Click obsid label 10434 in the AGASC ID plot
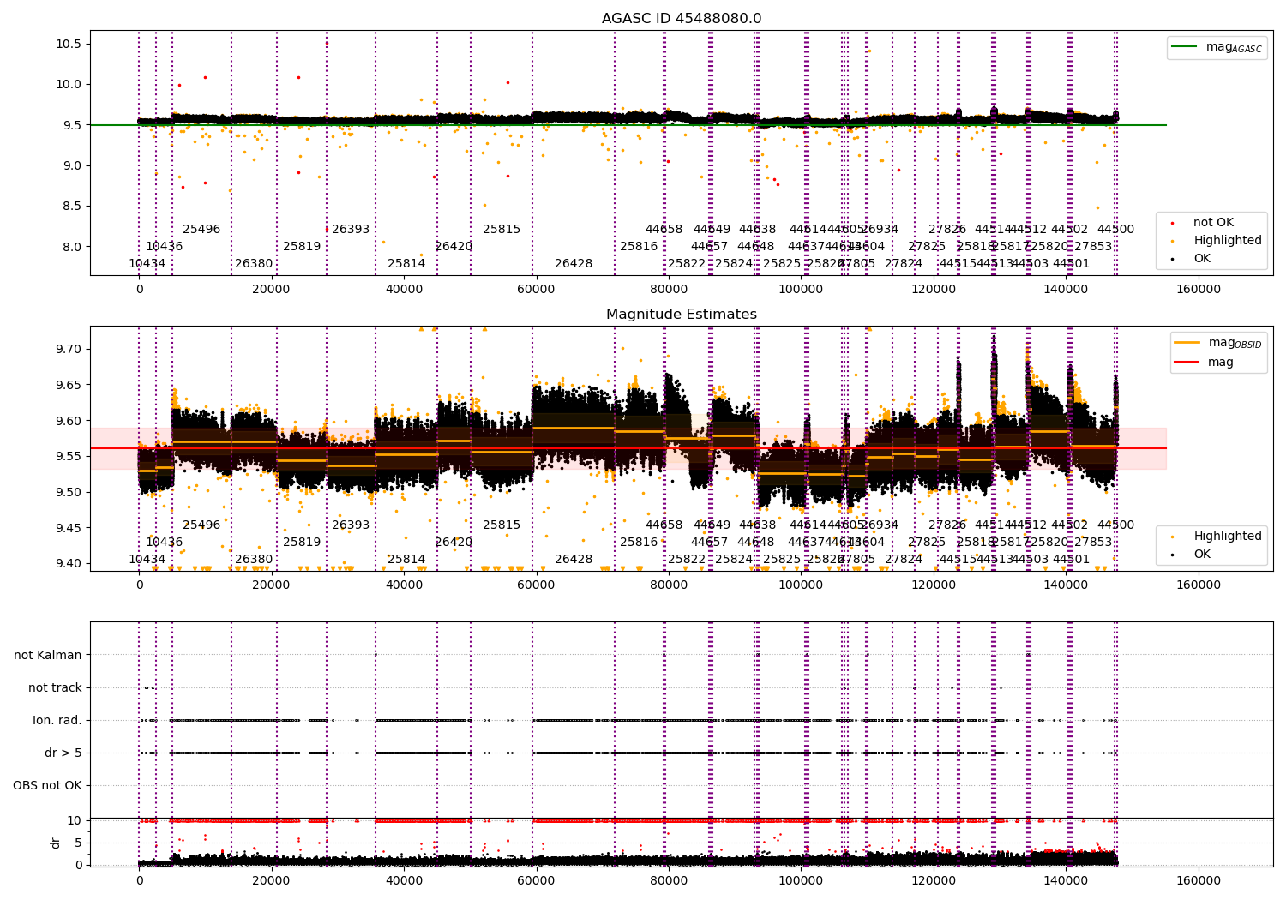Screen dimensions: 1286x900 pos(147,264)
